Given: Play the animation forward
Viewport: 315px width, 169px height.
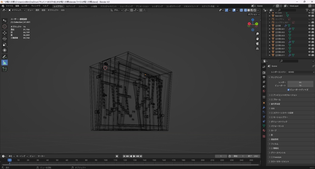Looking at the screenshot, I should [134, 156].
